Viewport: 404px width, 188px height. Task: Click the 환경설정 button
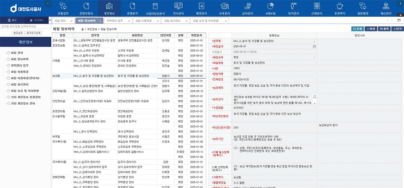pyautogui.click(x=18, y=33)
